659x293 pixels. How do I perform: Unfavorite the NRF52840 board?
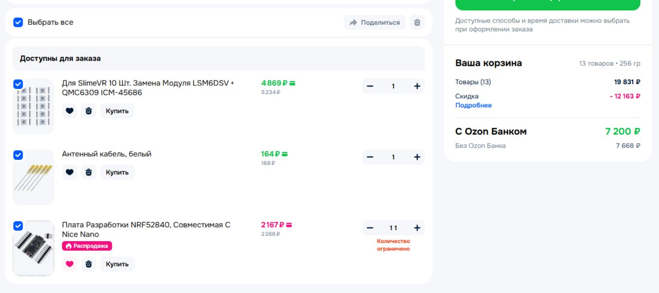[x=70, y=264]
